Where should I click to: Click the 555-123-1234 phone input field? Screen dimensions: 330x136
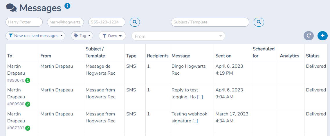(x=107, y=22)
